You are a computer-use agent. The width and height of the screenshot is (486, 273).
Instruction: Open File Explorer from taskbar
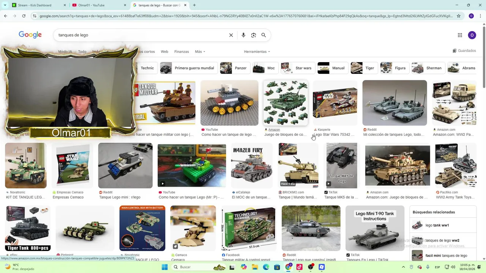255,267
